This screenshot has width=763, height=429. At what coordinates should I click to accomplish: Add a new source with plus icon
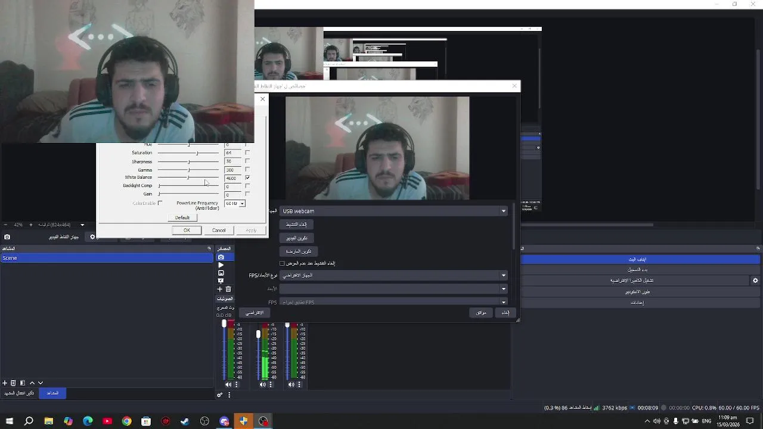point(219,289)
